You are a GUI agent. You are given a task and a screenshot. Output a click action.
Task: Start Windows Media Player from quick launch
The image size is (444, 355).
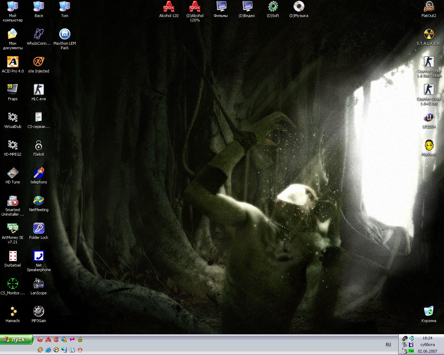[56, 350]
